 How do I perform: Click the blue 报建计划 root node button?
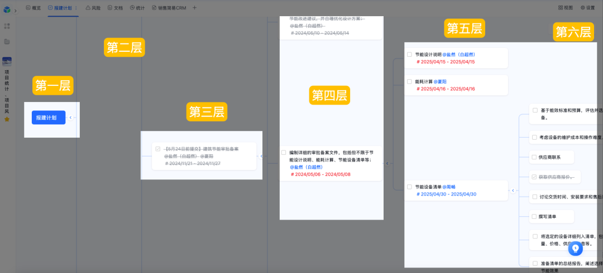click(x=48, y=118)
